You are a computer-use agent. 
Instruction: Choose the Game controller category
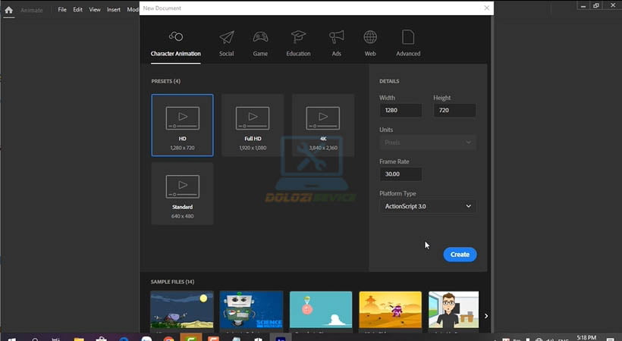tap(260, 43)
